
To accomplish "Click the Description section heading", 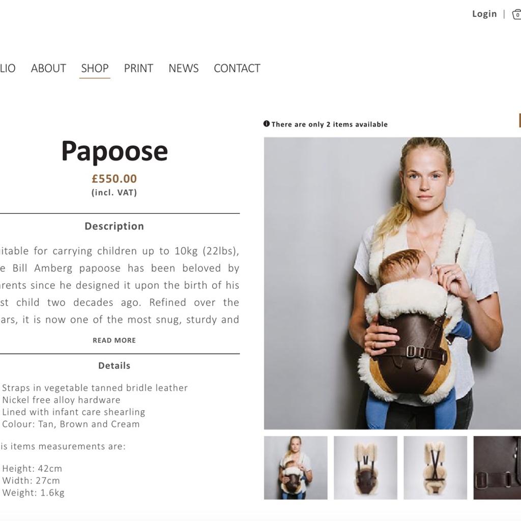I will pos(114,226).
